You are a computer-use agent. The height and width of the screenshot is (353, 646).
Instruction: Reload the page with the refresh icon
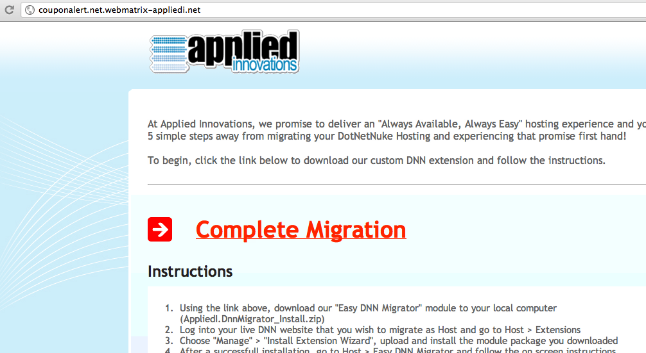point(9,10)
